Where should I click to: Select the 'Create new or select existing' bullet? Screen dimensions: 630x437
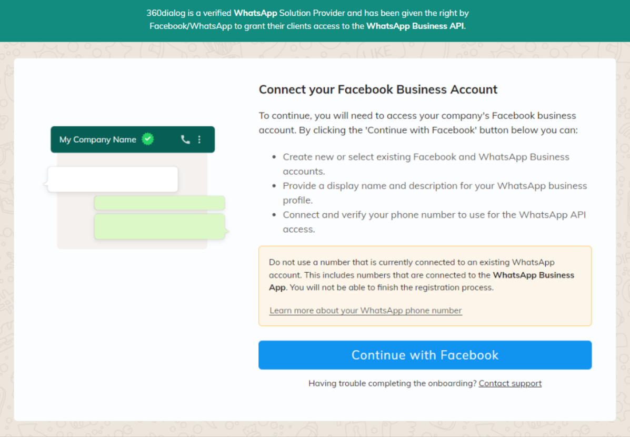(426, 157)
